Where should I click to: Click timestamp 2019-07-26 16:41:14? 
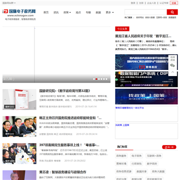coord(86,106)
